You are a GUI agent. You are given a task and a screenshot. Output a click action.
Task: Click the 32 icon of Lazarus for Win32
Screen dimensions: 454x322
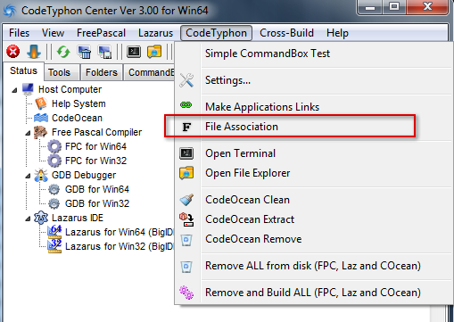click(x=54, y=246)
